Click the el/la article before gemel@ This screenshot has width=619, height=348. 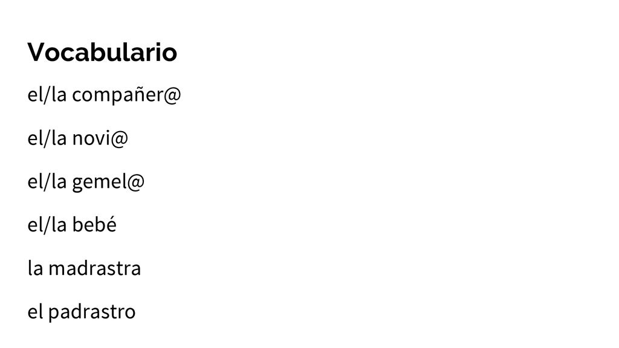pos(47,181)
